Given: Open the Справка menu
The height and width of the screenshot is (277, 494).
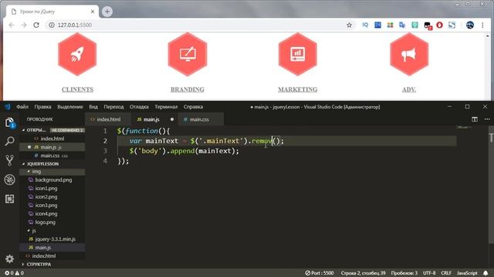Looking at the screenshot, I should [193, 107].
